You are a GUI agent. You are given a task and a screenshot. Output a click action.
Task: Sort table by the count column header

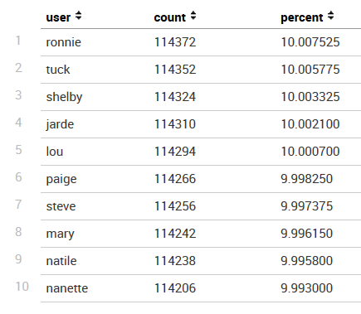[170, 17]
